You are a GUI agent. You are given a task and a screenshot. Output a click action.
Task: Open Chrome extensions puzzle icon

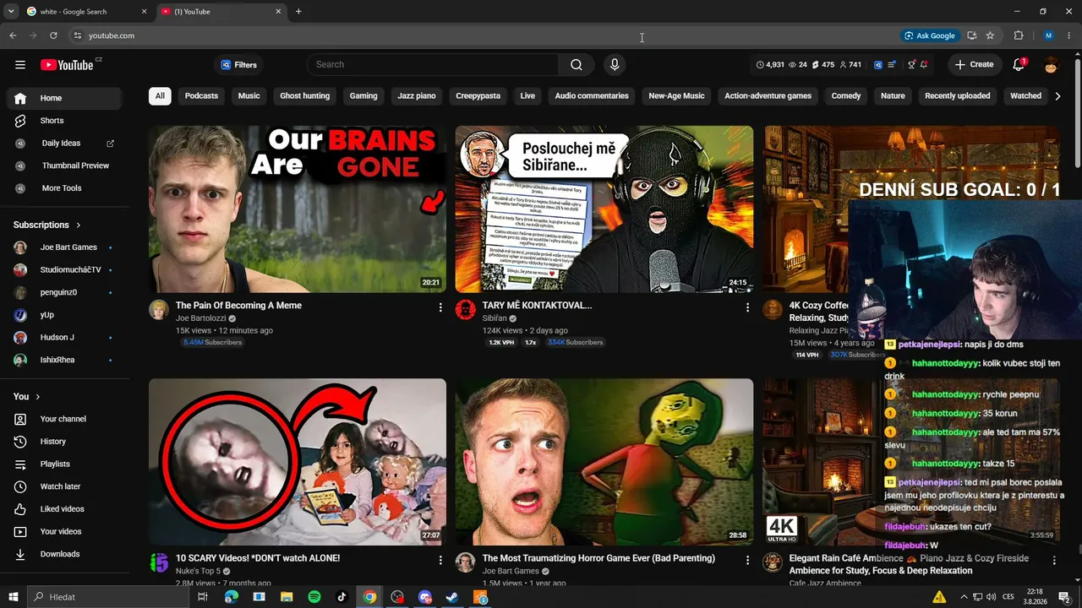click(x=1019, y=35)
